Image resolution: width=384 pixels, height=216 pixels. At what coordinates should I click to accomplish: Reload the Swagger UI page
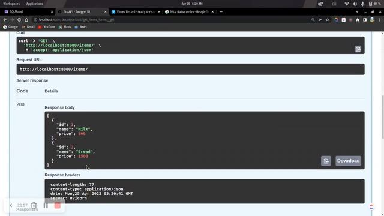point(19,20)
